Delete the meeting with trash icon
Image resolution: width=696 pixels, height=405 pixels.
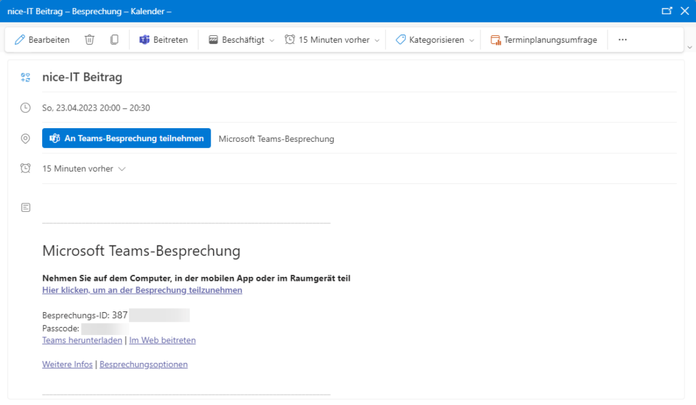tap(90, 40)
